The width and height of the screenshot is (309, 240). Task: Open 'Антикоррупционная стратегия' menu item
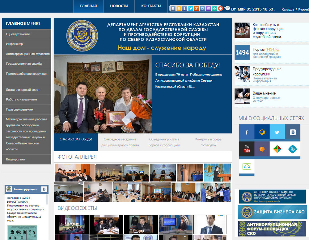[x=26, y=54]
